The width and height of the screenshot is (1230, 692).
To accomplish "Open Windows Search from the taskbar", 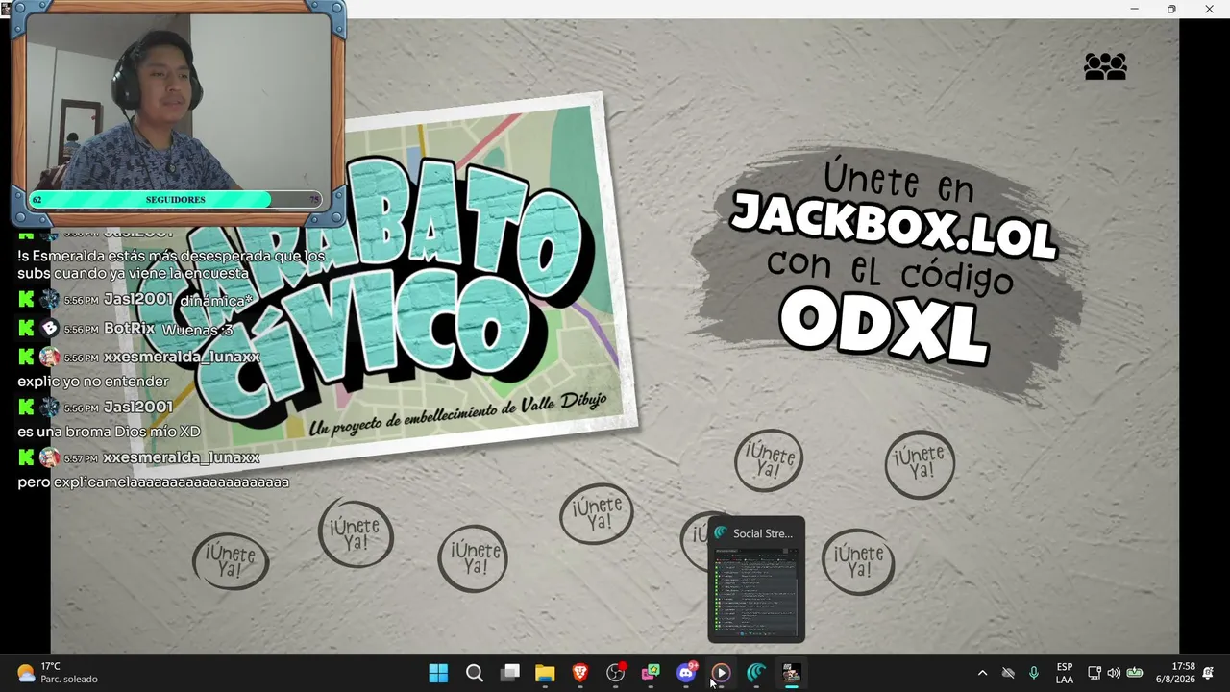I will pyautogui.click(x=475, y=673).
